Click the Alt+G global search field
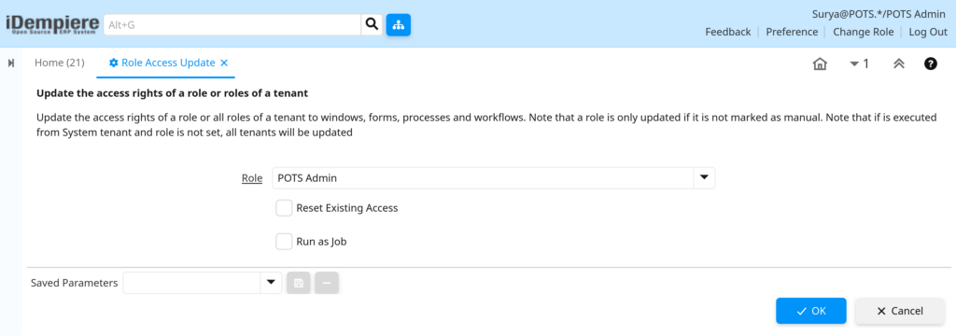This screenshot has height=336, width=956. (232, 25)
